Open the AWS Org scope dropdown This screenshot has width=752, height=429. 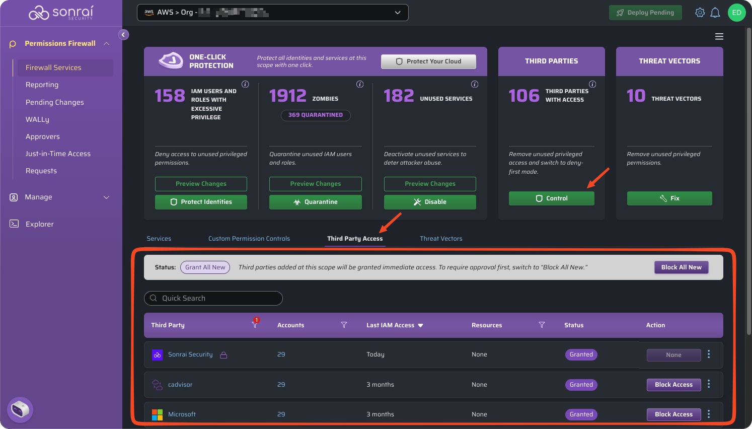(x=272, y=13)
